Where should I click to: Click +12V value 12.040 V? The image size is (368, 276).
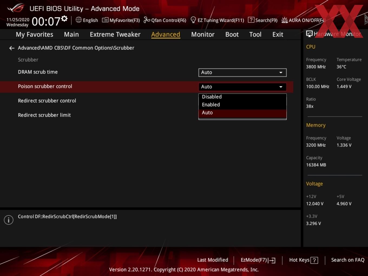click(315, 204)
